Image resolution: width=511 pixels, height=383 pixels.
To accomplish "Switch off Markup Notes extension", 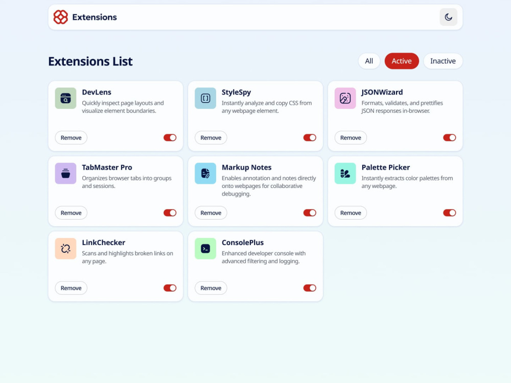I will point(310,212).
